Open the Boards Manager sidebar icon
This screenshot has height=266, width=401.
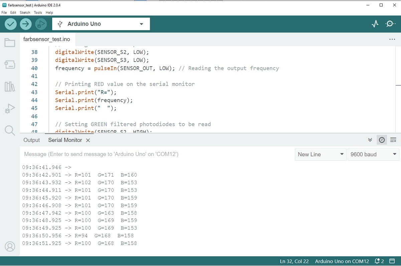tap(10, 65)
